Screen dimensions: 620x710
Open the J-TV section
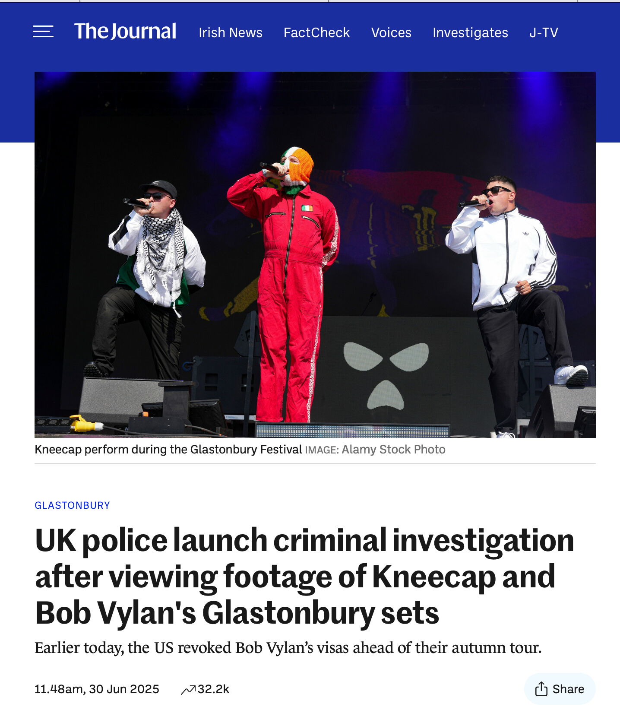point(544,32)
